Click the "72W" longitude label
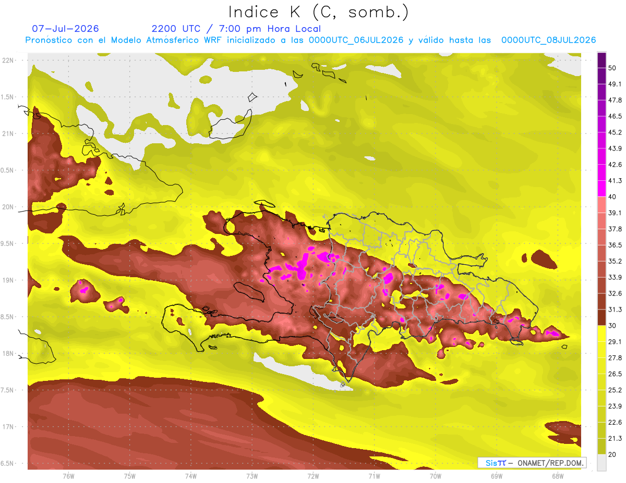 (x=313, y=475)
